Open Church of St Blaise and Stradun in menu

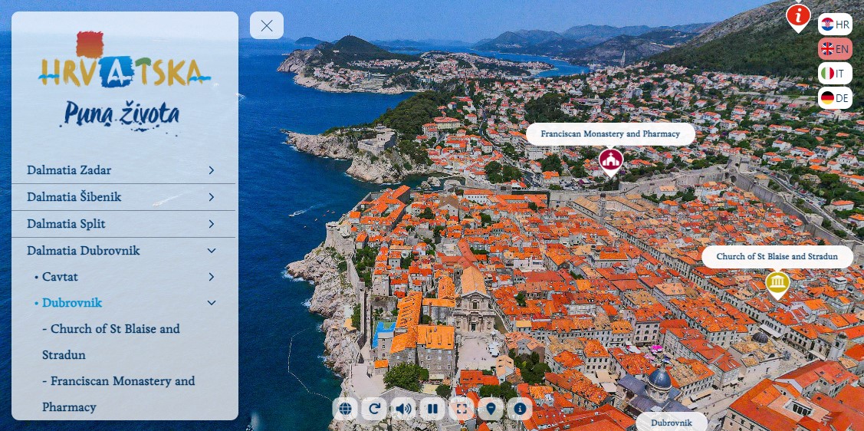click(x=110, y=342)
